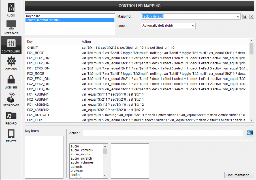
Task: Delete mapping using the red X icon
Action: (252, 16)
